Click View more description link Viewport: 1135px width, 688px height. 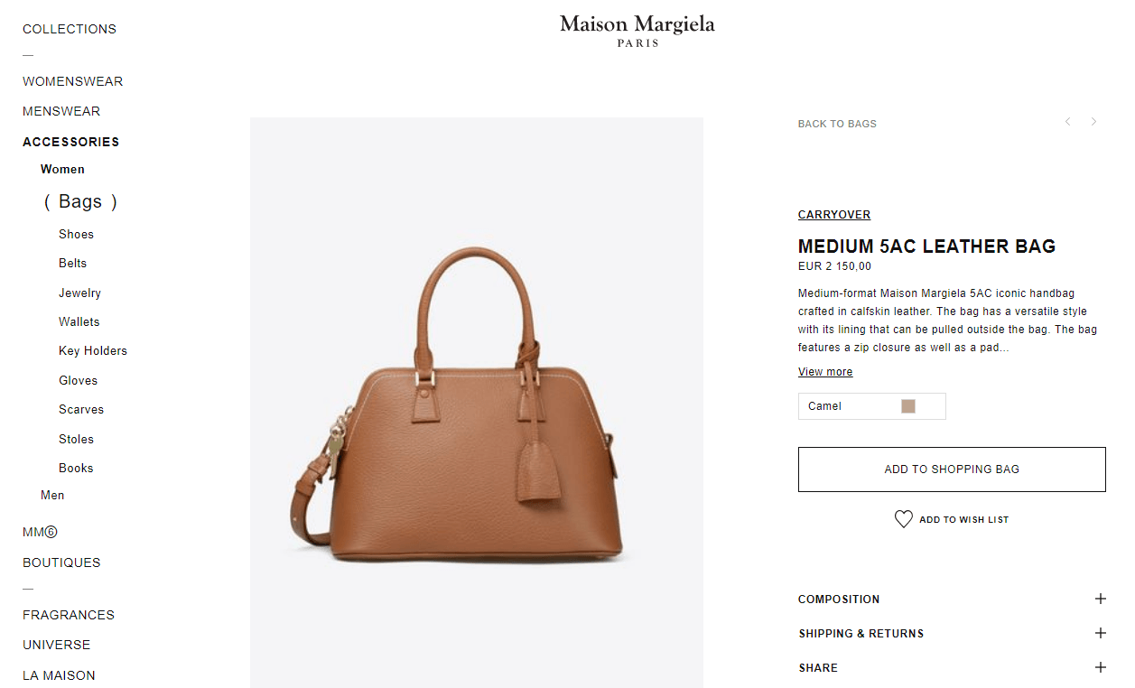[825, 372]
